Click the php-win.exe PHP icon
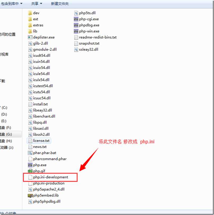This screenshot has height=215, width=214. click(76, 31)
